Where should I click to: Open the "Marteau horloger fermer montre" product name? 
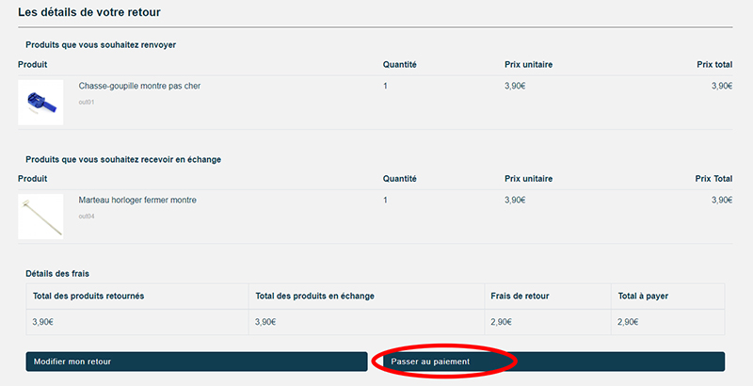pos(137,201)
